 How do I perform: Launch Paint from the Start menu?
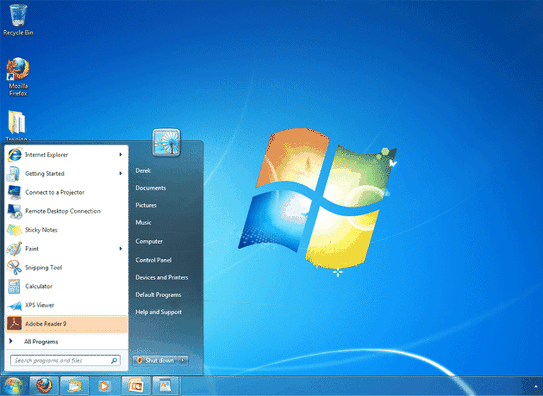[x=66, y=248]
